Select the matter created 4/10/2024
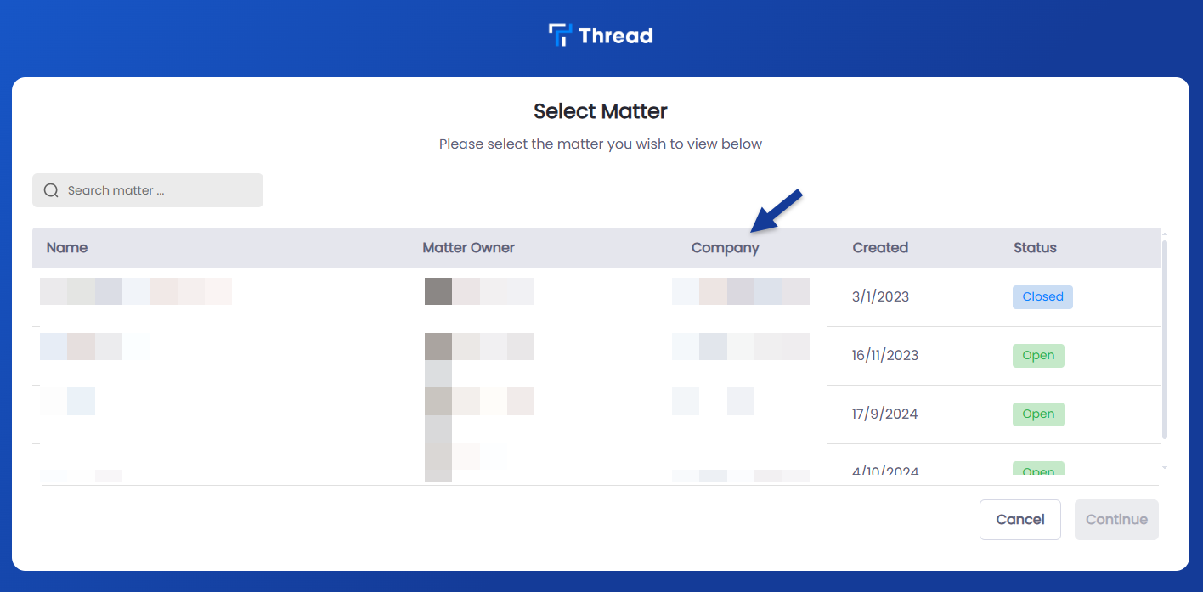This screenshot has height=592, width=1203. (x=596, y=465)
